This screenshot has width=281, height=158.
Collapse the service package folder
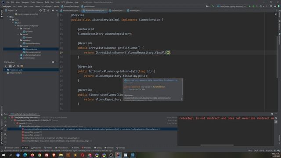(x=18, y=46)
